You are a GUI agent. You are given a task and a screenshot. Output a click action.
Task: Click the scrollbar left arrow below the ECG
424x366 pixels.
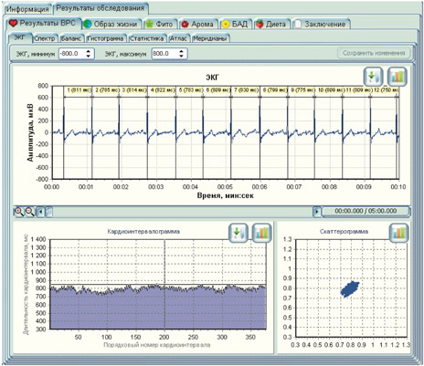(x=40, y=212)
